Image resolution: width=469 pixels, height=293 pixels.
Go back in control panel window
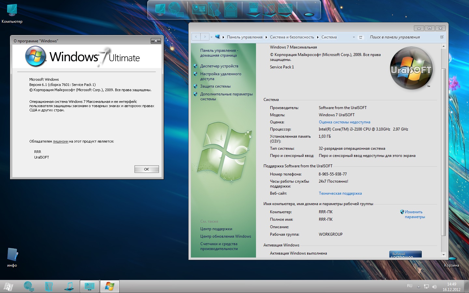(196, 37)
